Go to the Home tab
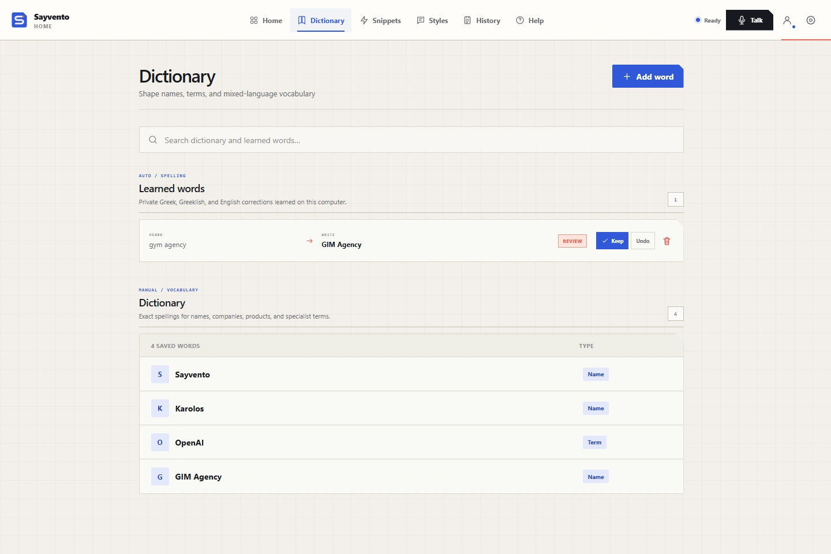 tap(266, 20)
